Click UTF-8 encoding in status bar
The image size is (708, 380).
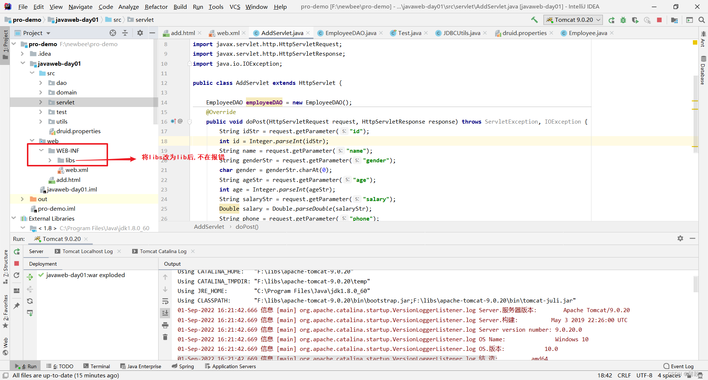pos(644,375)
